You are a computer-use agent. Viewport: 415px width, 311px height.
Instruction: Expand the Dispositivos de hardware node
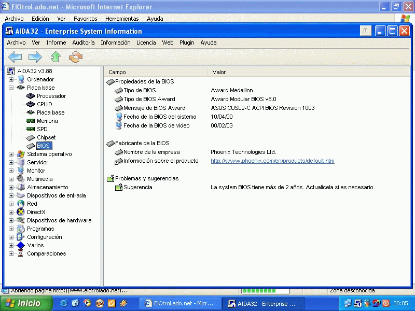[11, 220]
